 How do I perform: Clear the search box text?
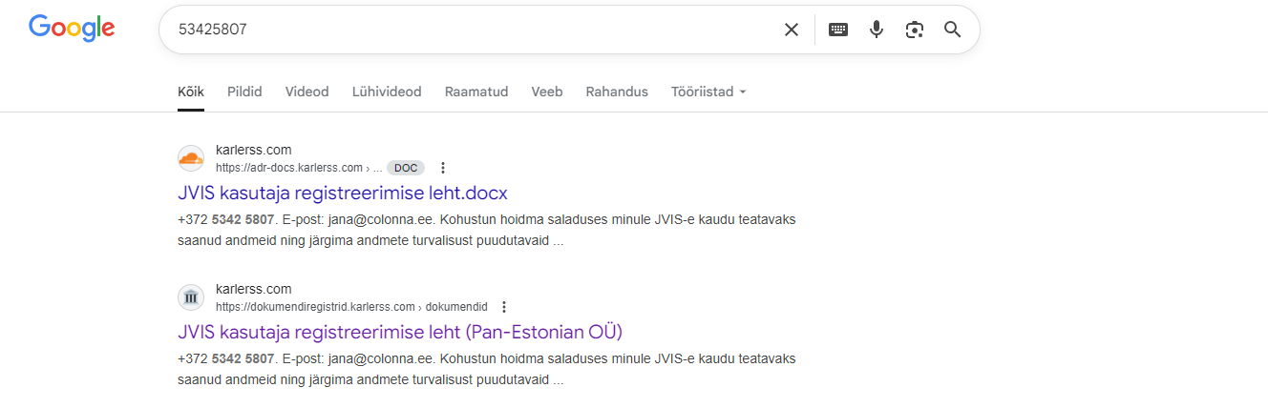click(791, 30)
